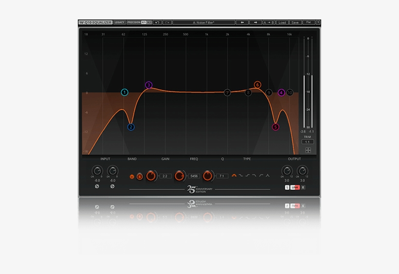Click the FREQ knob

[x=179, y=176]
